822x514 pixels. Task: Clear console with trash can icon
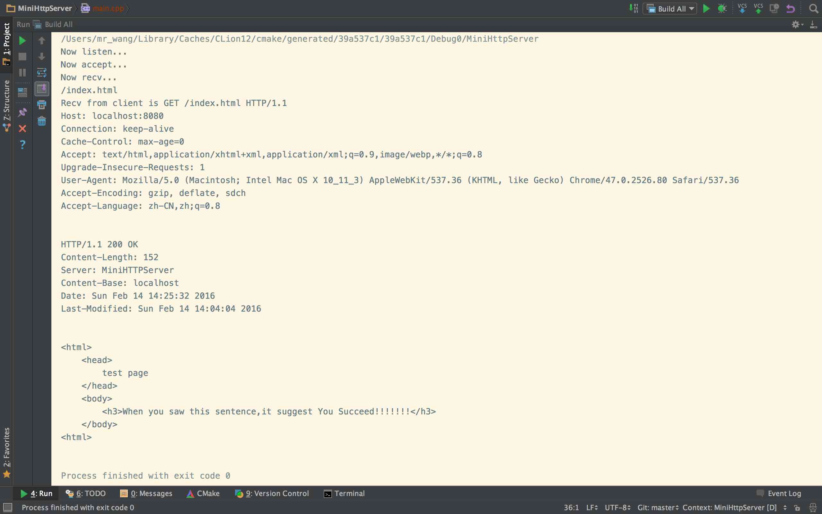42,121
